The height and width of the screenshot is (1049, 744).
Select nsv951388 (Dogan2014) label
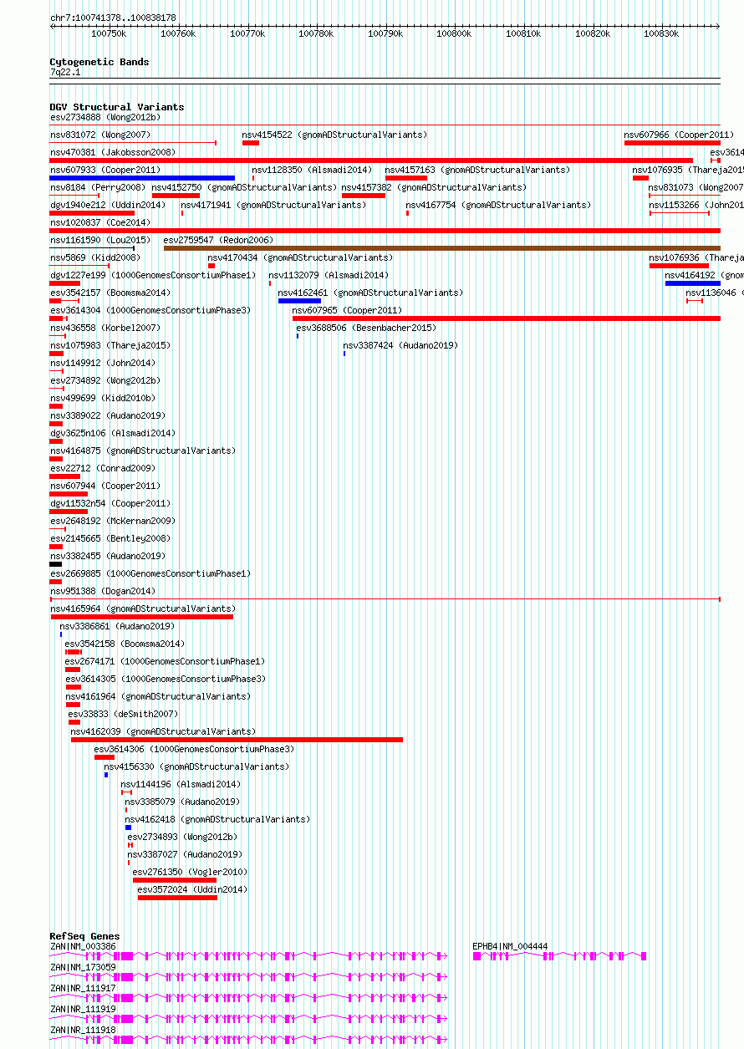pyautogui.click(x=103, y=592)
